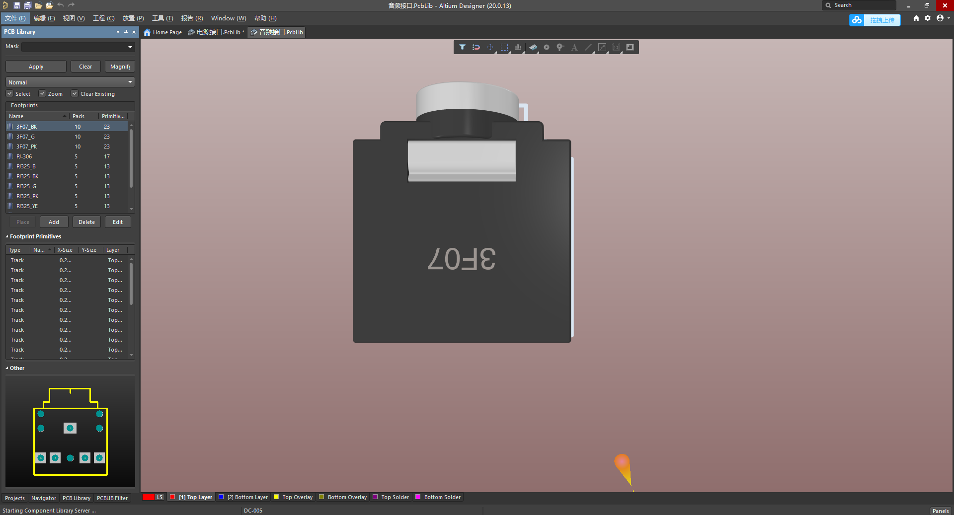Select the Place Pad tool
This screenshot has height=515, width=954.
tap(547, 47)
